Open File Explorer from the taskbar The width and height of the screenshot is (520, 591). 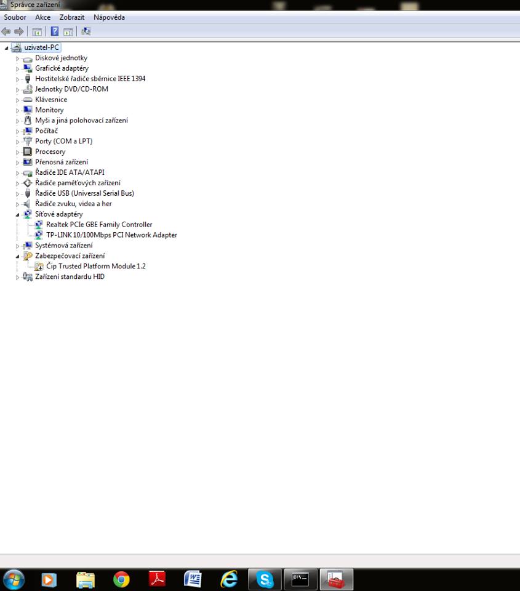tap(86, 580)
